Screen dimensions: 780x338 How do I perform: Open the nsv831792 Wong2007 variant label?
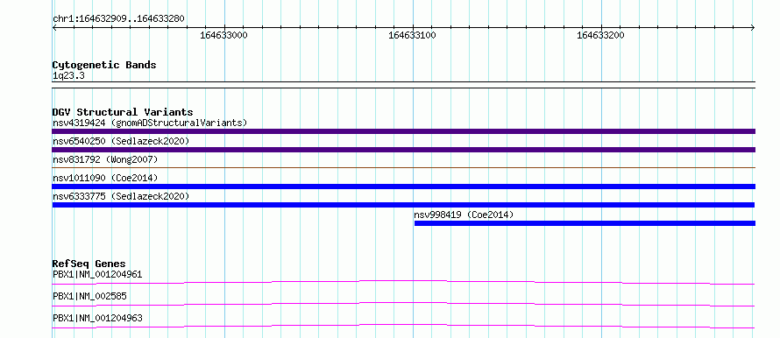pyautogui.click(x=105, y=159)
